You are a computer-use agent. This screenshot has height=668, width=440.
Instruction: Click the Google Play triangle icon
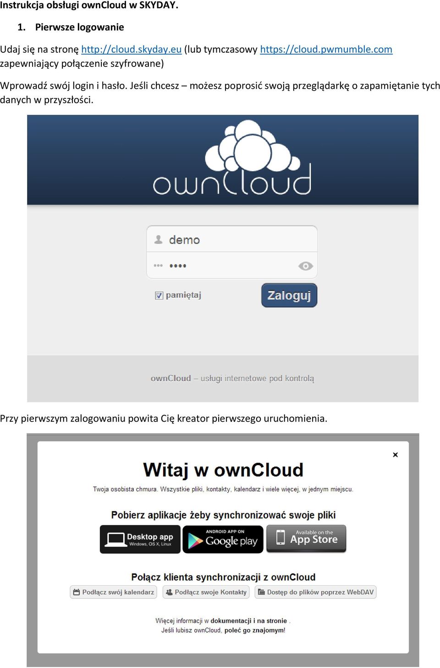tap(195, 541)
